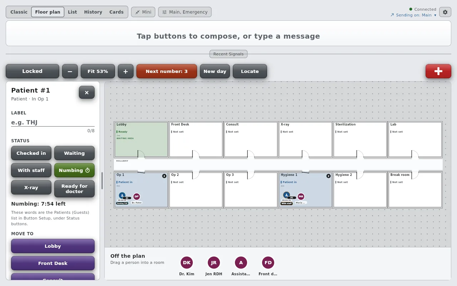
Task: Click the Front desk FD avatar
Action: pos(268,263)
